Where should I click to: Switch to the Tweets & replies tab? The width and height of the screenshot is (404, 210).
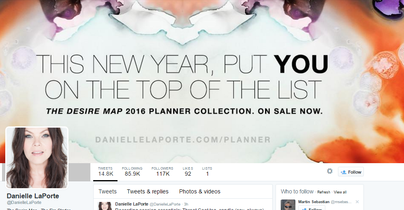click(x=147, y=191)
